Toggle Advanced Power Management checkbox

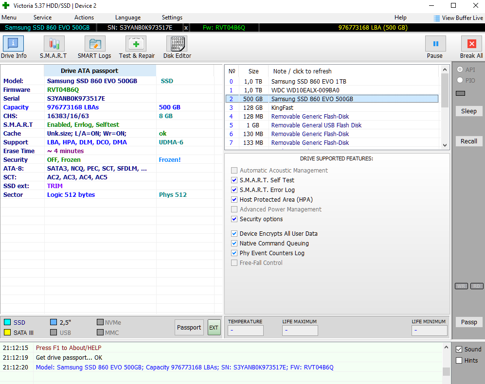pos(234,209)
